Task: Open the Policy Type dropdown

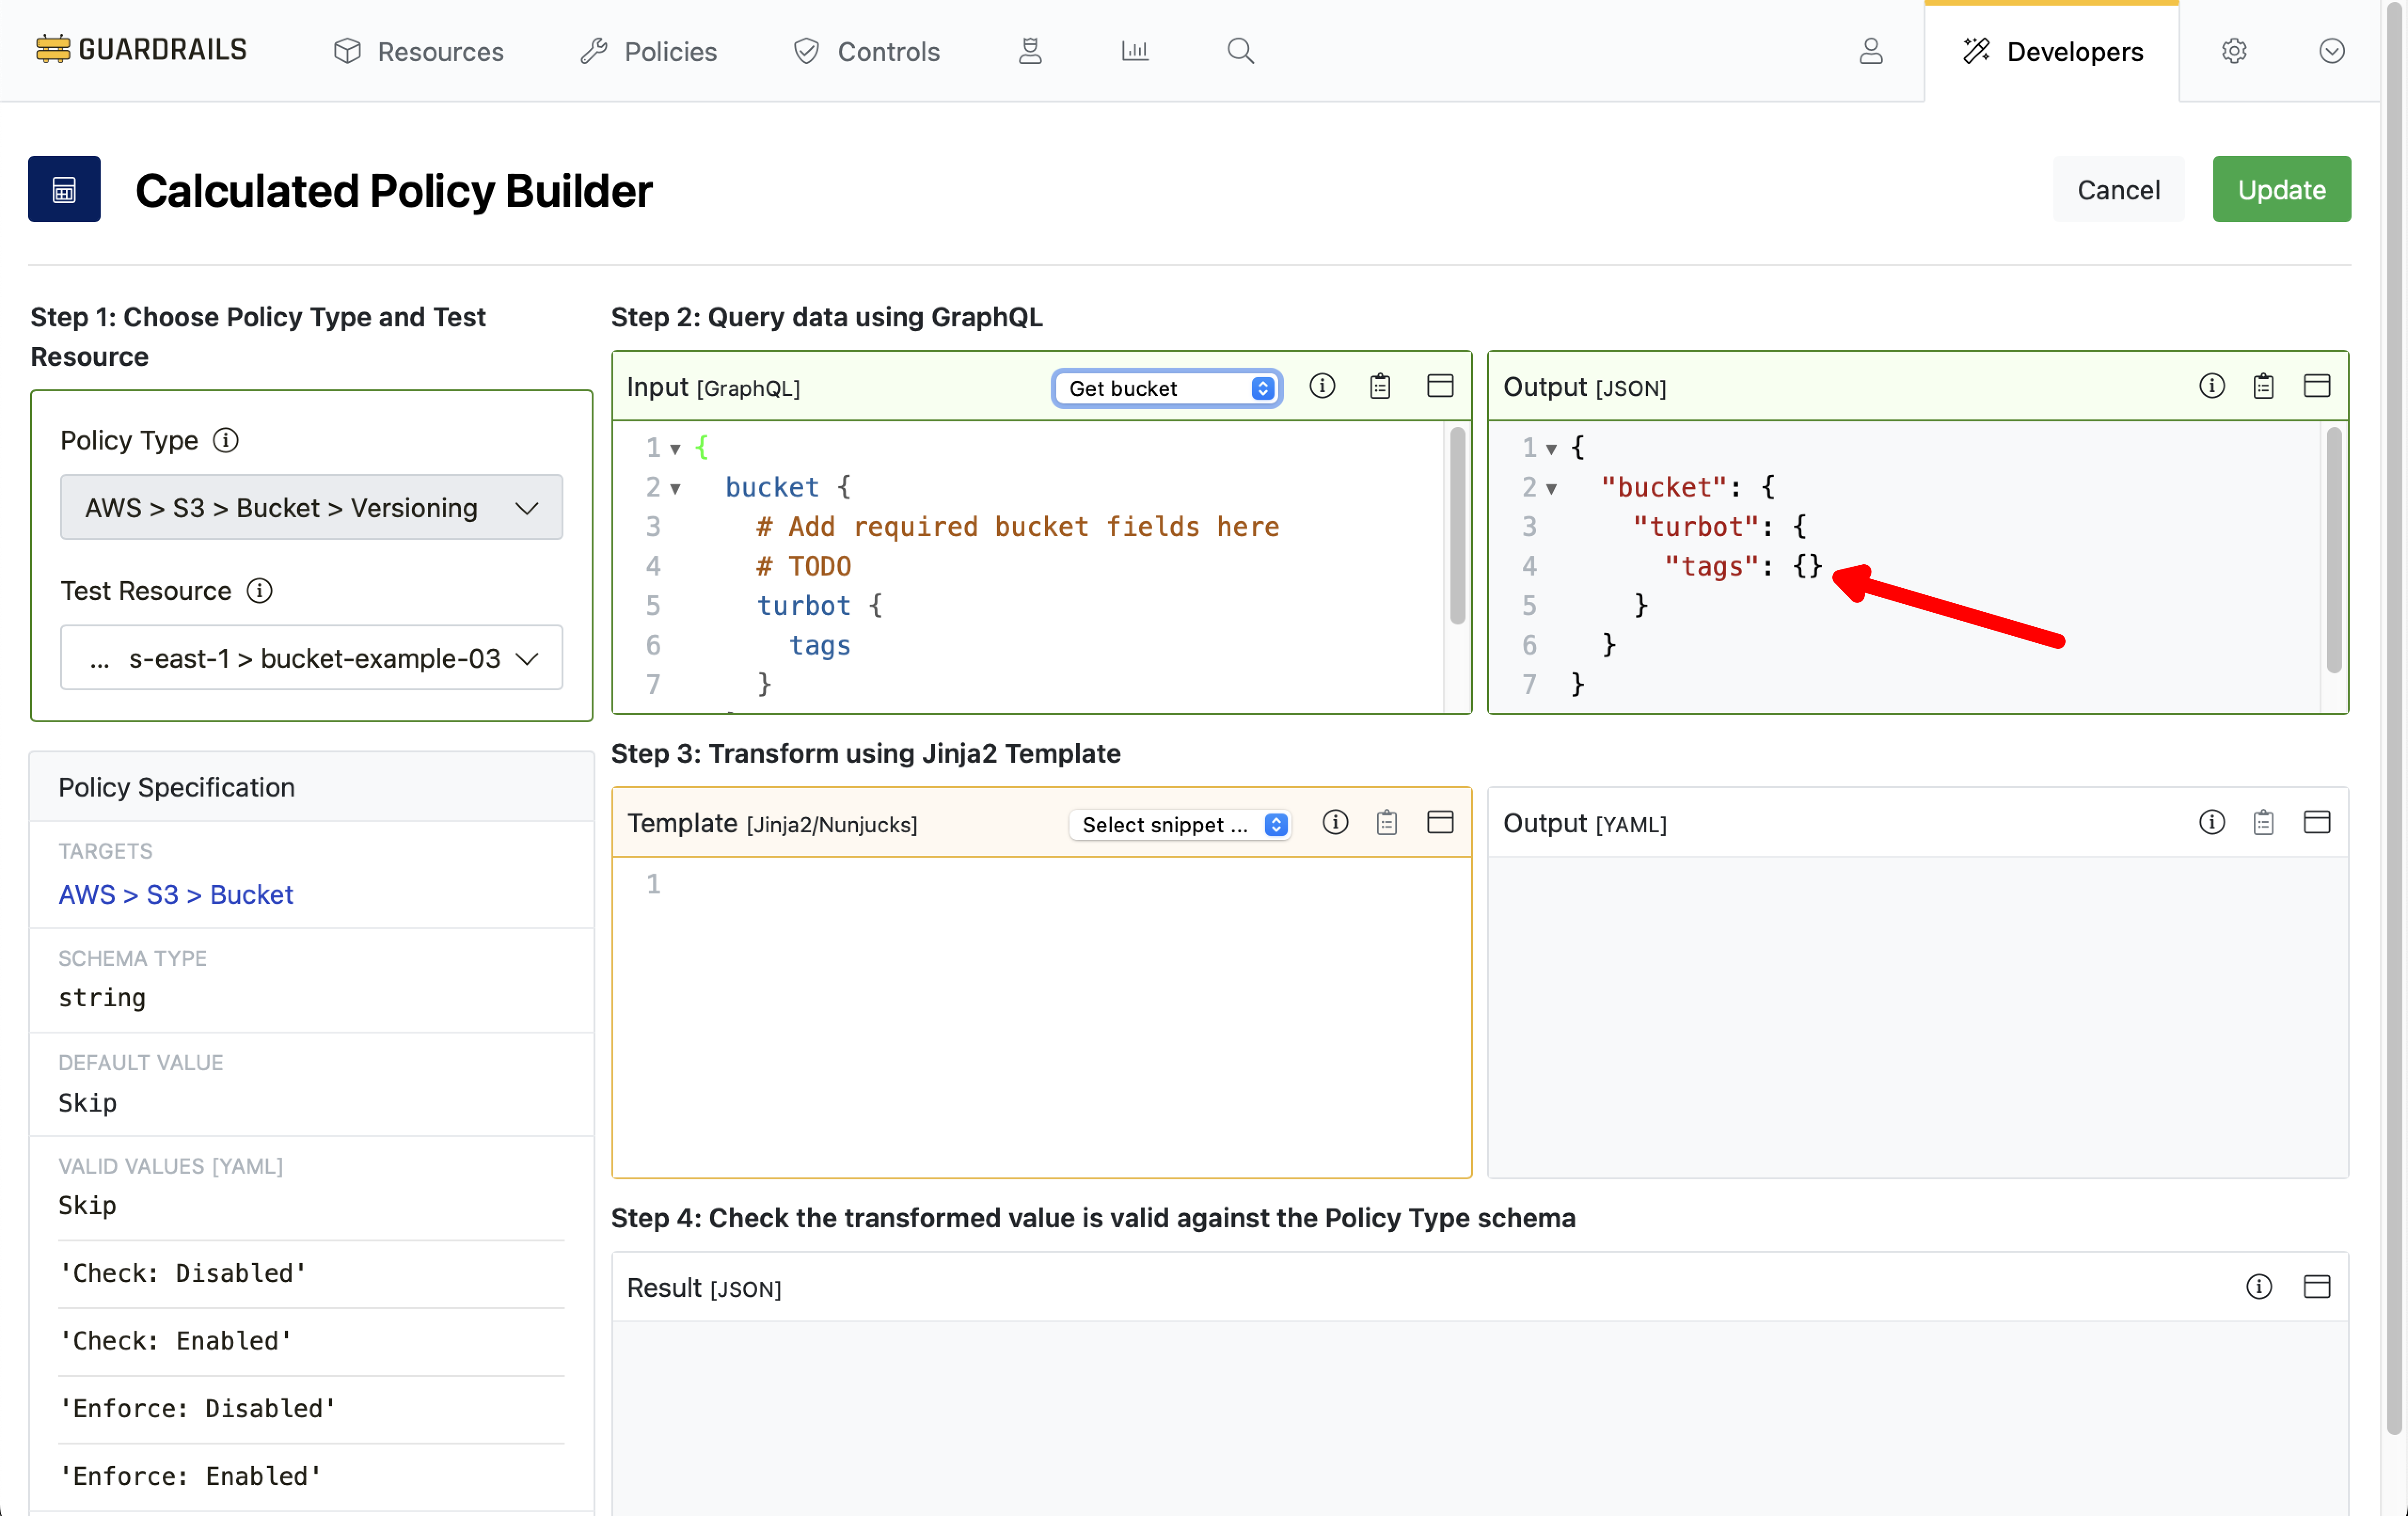Action: pyautogui.click(x=311, y=507)
